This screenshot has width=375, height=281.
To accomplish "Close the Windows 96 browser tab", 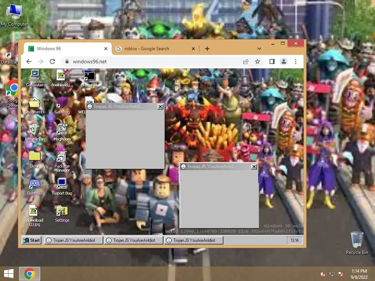I will 106,49.
